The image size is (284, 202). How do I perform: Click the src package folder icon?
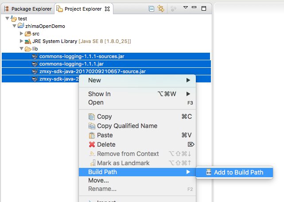(28, 34)
